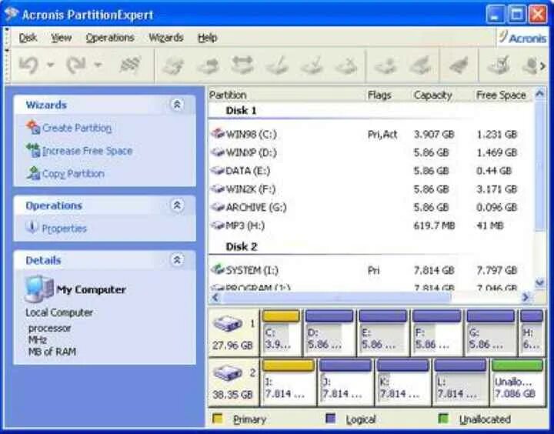The width and height of the screenshot is (554, 434).
Task: Open the Operations menu
Action: pos(110,38)
